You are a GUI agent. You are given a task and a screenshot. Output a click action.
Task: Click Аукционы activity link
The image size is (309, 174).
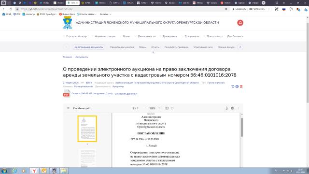coord(118,87)
